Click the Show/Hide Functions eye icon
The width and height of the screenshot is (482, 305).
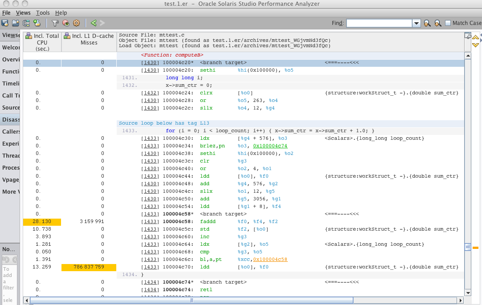pyautogui.click(x=65, y=23)
